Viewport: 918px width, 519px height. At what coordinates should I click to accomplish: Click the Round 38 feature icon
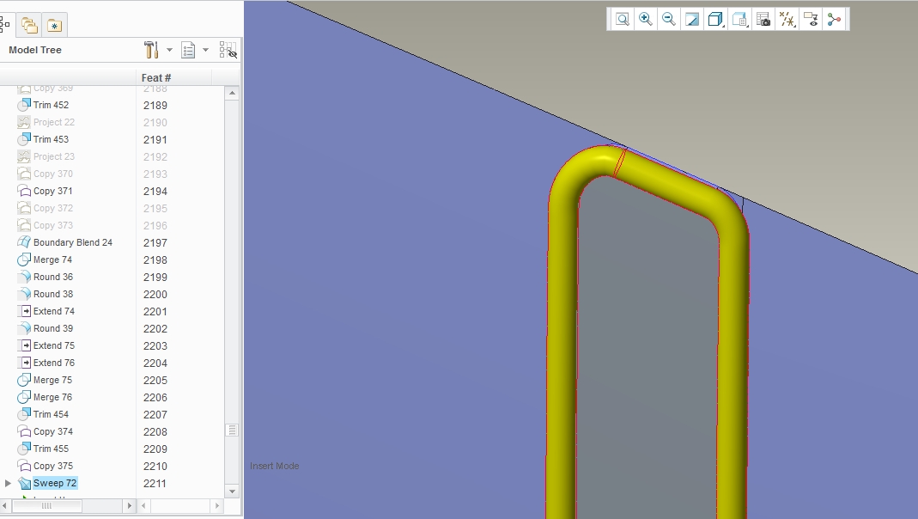pyautogui.click(x=24, y=294)
